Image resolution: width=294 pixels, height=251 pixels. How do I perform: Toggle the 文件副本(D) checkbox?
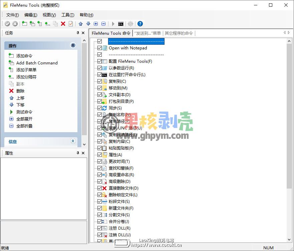[x=99, y=94]
